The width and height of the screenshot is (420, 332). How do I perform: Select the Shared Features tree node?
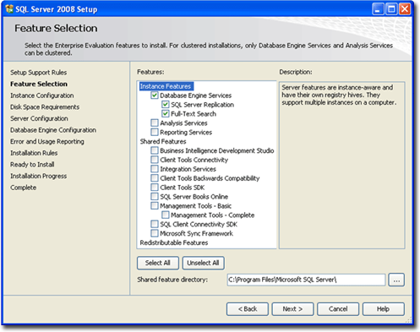click(x=163, y=141)
